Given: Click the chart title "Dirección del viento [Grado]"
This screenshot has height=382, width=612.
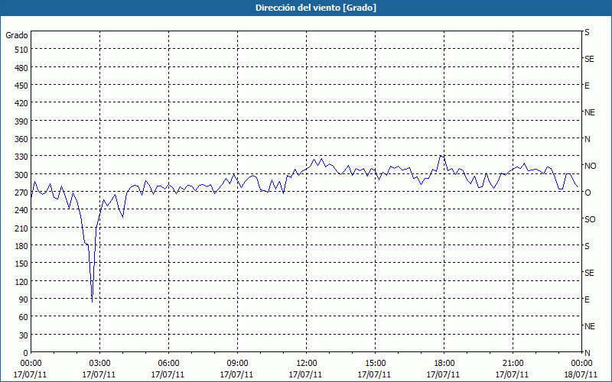Looking at the screenshot, I should tap(316, 8).
